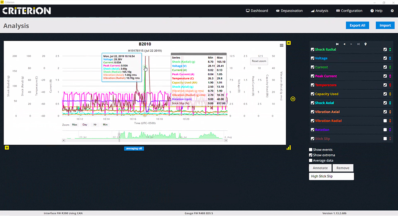Adjust the Voltage axis up-down arrows
398x216 pixels.
tap(390, 58)
